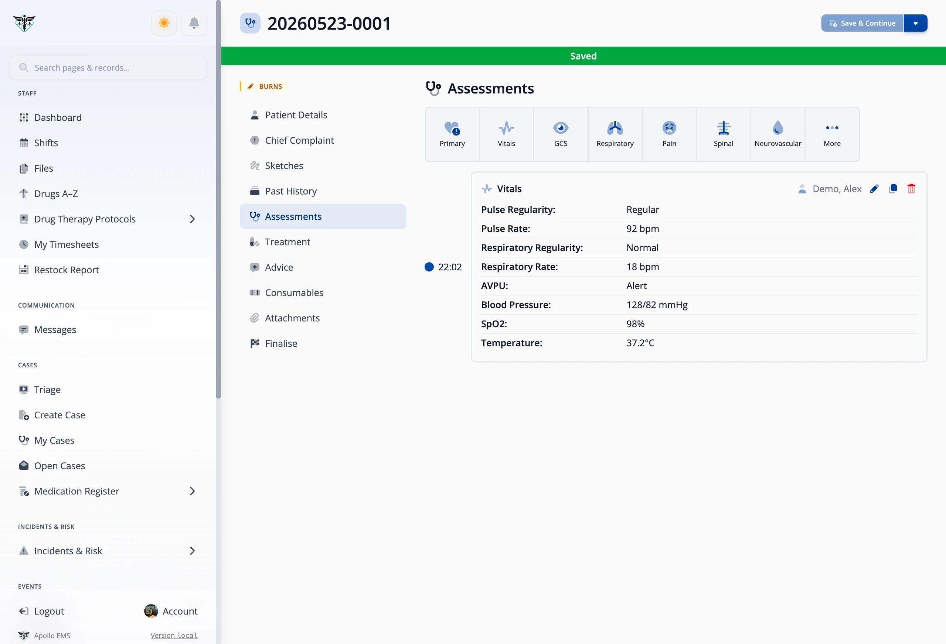Toggle the sun theme switcher icon
This screenshot has width=946, height=644.
[164, 23]
